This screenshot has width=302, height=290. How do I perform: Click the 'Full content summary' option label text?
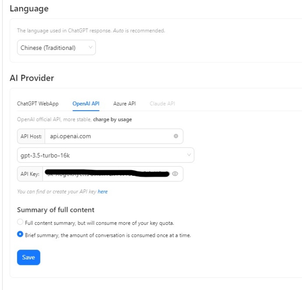pos(99,223)
